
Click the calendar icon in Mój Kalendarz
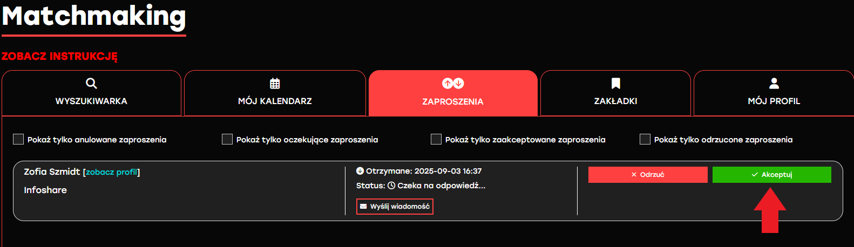(275, 83)
